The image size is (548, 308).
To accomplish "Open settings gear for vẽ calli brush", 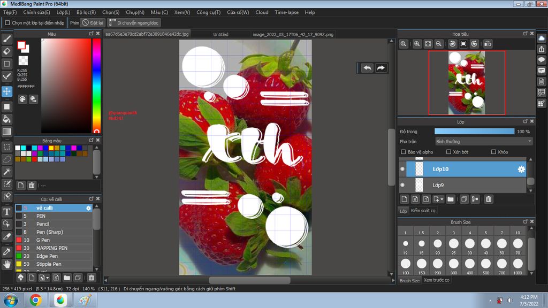I will click(88, 208).
